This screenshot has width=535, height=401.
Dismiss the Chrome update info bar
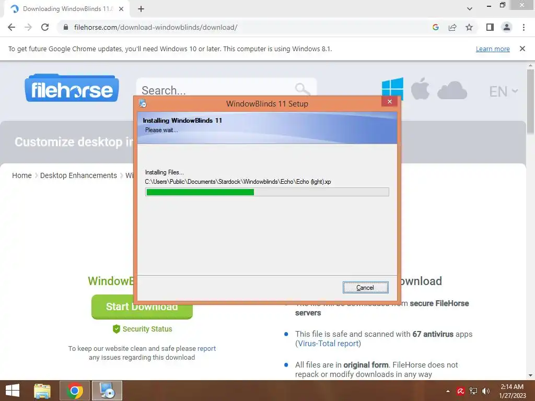click(x=522, y=49)
